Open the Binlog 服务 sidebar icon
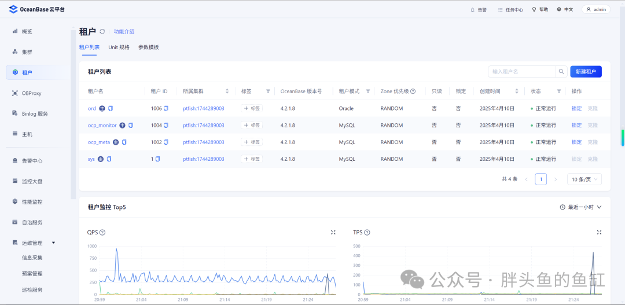625x305 pixels. point(15,113)
